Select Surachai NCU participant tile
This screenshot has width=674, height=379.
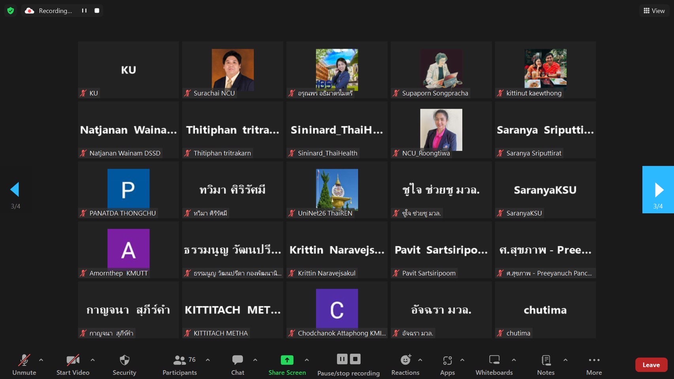click(233, 70)
